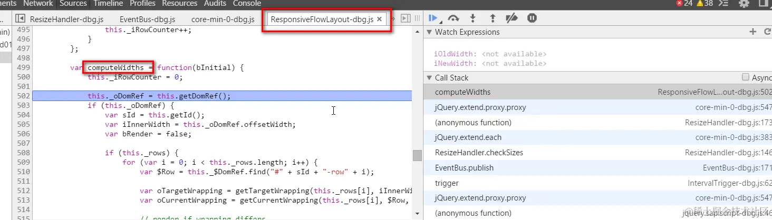772x220 pixels.
Task: Open the Audits panel
Action: [x=216, y=3]
